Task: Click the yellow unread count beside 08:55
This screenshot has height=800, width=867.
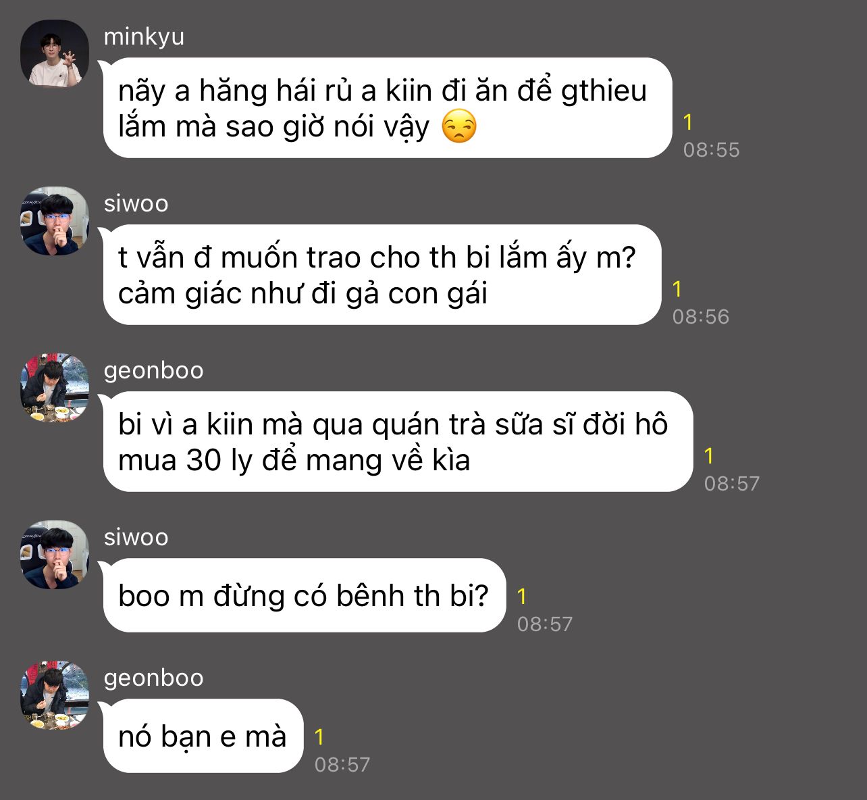Action: (x=688, y=122)
